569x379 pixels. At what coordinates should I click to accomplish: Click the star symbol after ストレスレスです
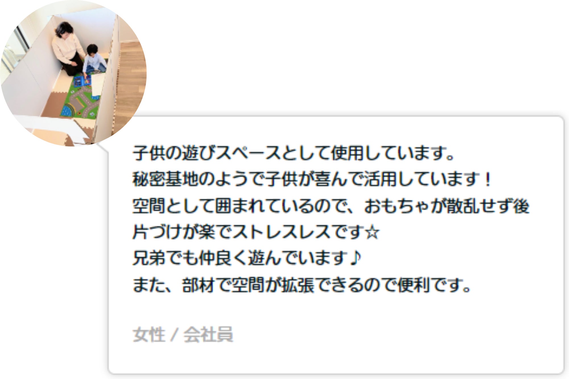[372, 232]
